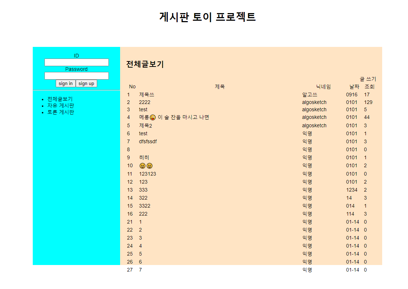Click the 전체글보기 heading
The height and width of the screenshot is (289, 408).
click(x=145, y=64)
